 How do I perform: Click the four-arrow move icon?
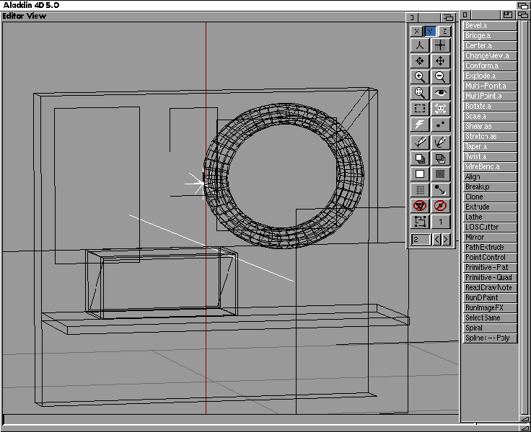pos(440,61)
